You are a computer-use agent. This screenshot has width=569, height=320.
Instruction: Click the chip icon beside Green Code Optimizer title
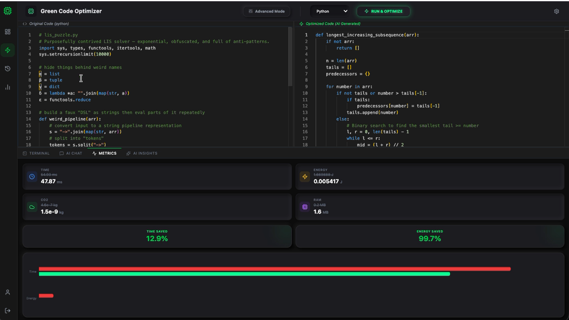point(31,11)
